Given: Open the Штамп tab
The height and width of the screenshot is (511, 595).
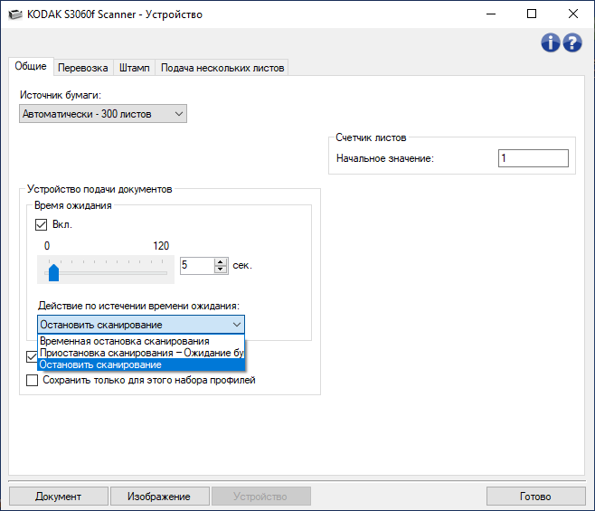Looking at the screenshot, I should tap(135, 68).
